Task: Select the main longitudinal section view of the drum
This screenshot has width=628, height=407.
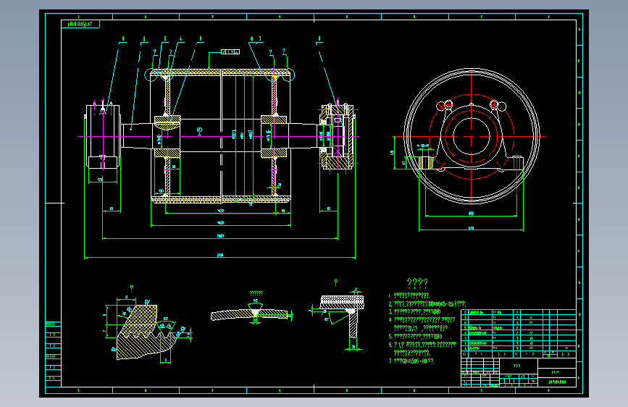Action: (219, 136)
